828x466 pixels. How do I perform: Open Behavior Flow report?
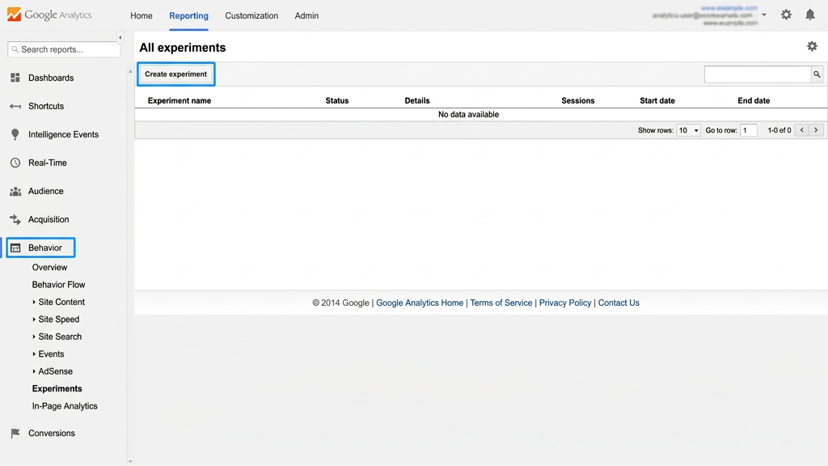(58, 285)
